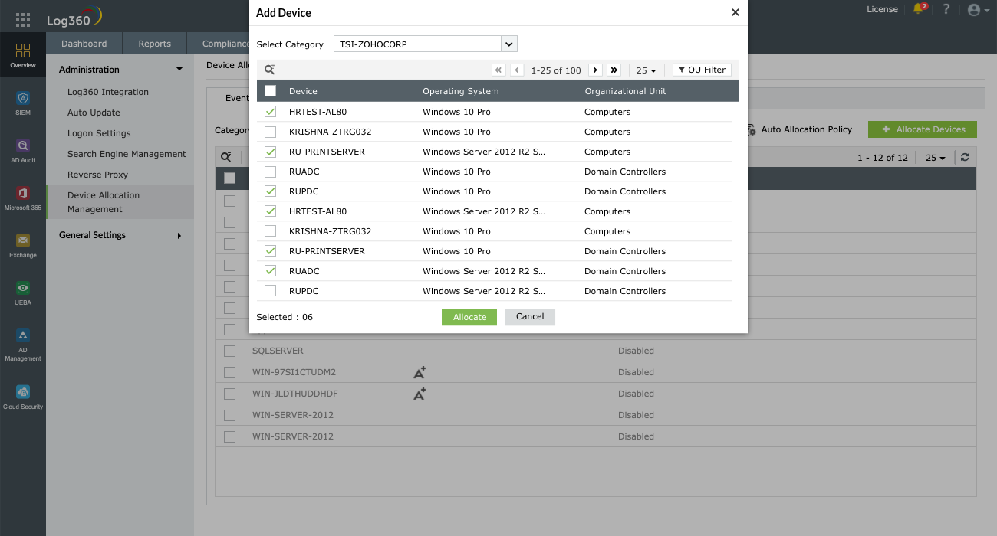Open the AD Audit module
Image resolution: width=997 pixels, height=536 pixels.
[23, 151]
